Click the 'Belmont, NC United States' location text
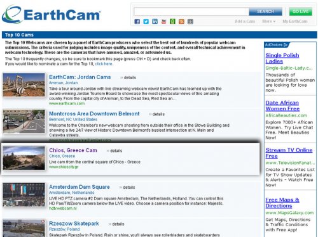The image size is (318, 237). click(73, 119)
